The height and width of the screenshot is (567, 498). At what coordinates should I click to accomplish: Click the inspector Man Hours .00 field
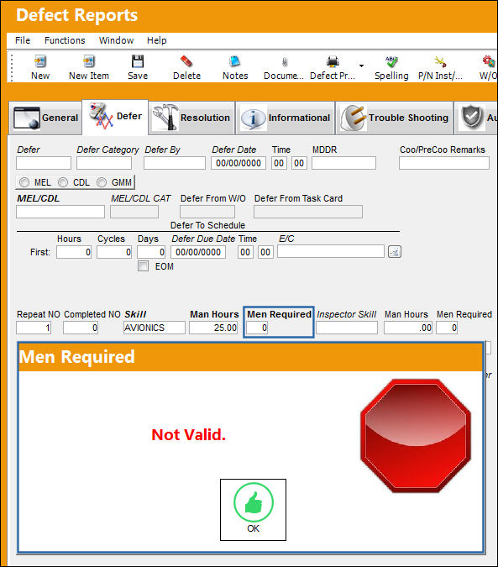click(408, 328)
